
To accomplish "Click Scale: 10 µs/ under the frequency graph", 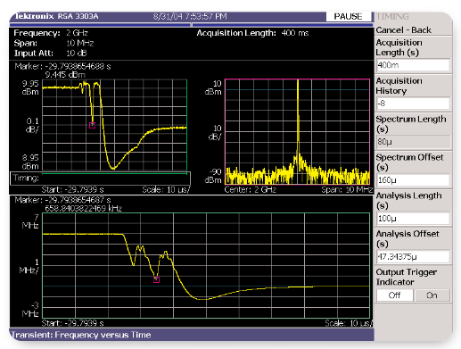I will [x=349, y=323].
